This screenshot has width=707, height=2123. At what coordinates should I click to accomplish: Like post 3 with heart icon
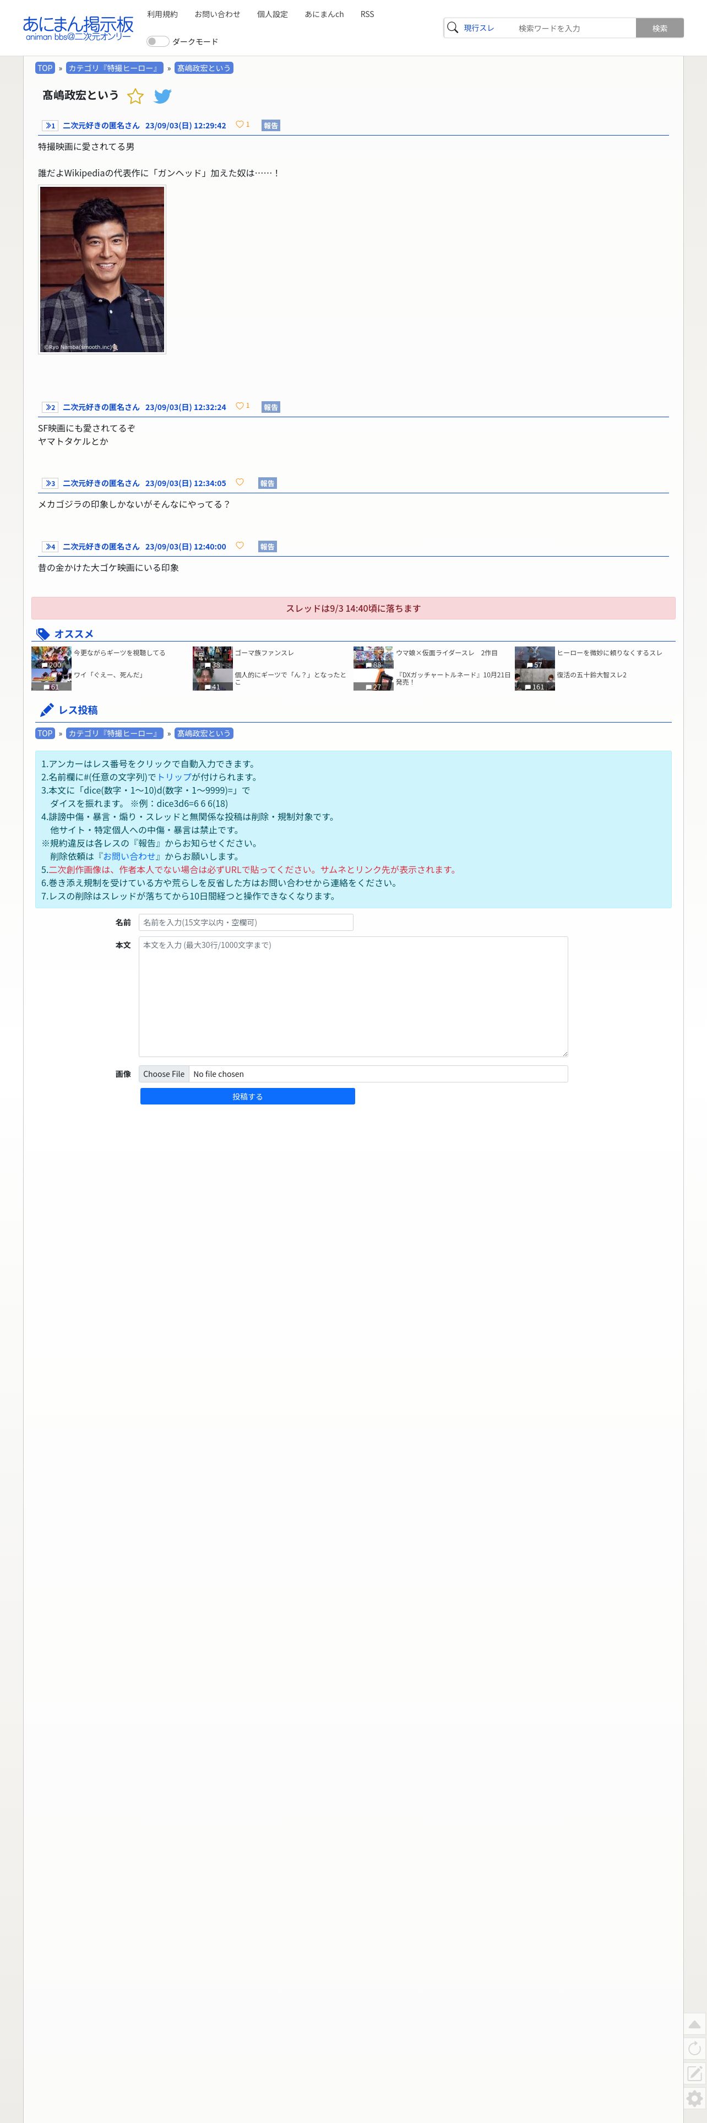[x=240, y=482]
